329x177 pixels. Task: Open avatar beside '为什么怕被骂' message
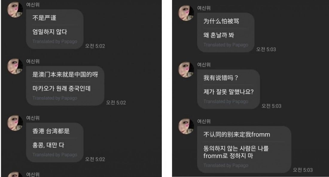tap(186, 13)
